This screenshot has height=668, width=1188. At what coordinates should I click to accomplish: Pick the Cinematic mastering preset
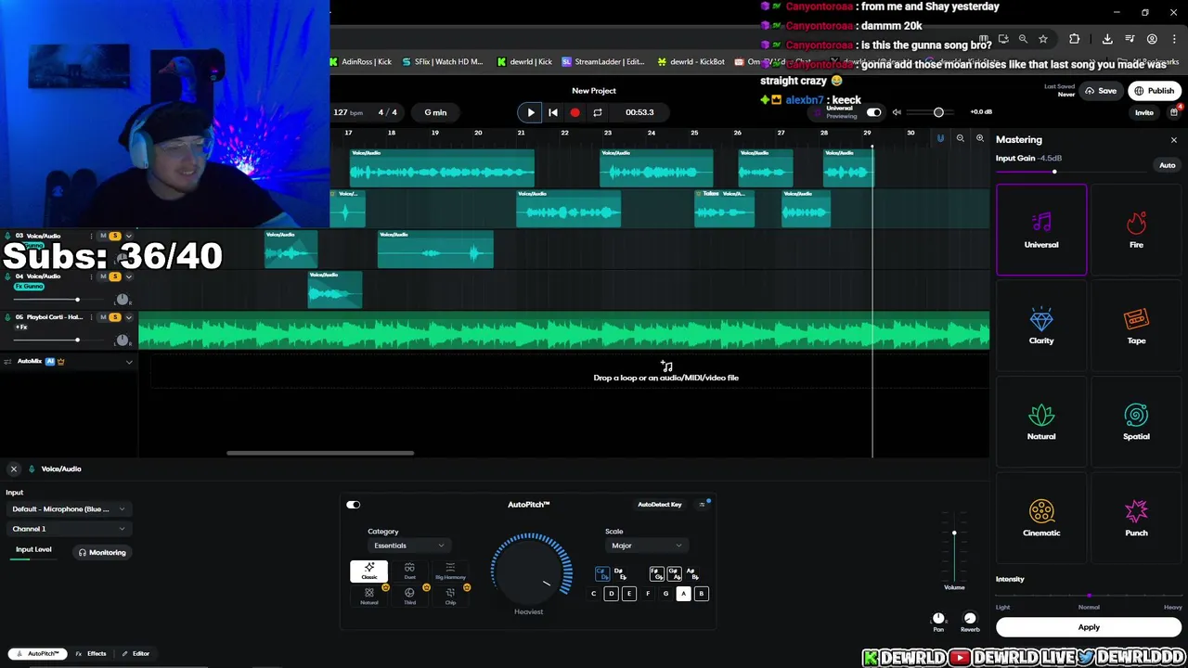tap(1041, 518)
